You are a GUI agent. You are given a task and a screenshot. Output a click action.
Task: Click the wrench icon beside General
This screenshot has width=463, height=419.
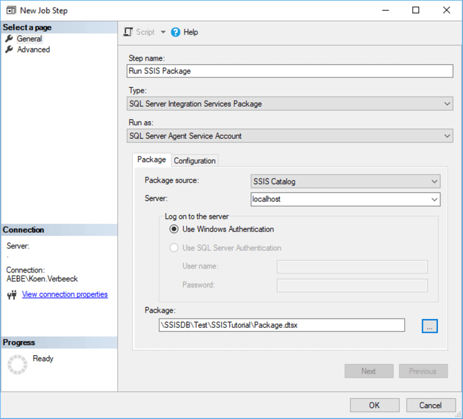(x=9, y=38)
